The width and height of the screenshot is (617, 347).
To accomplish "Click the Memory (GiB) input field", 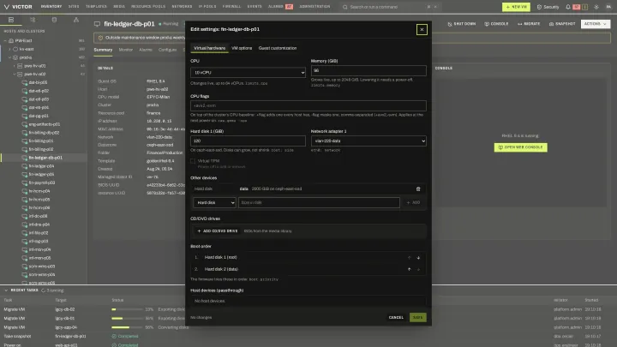I will click(x=368, y=70).
